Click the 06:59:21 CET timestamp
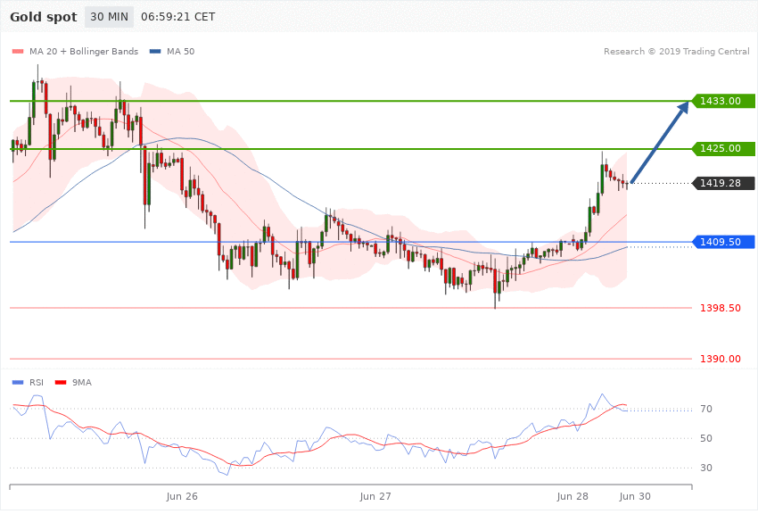The width and height of the screenshot is (758, 514). point(177,17)
